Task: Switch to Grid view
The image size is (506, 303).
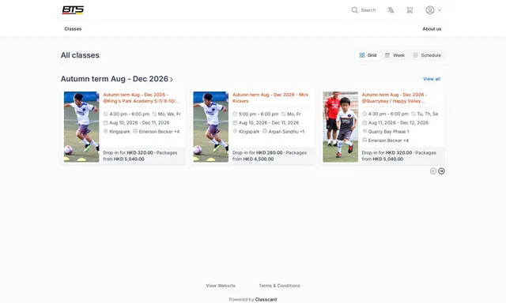Action: click(368, 55)
